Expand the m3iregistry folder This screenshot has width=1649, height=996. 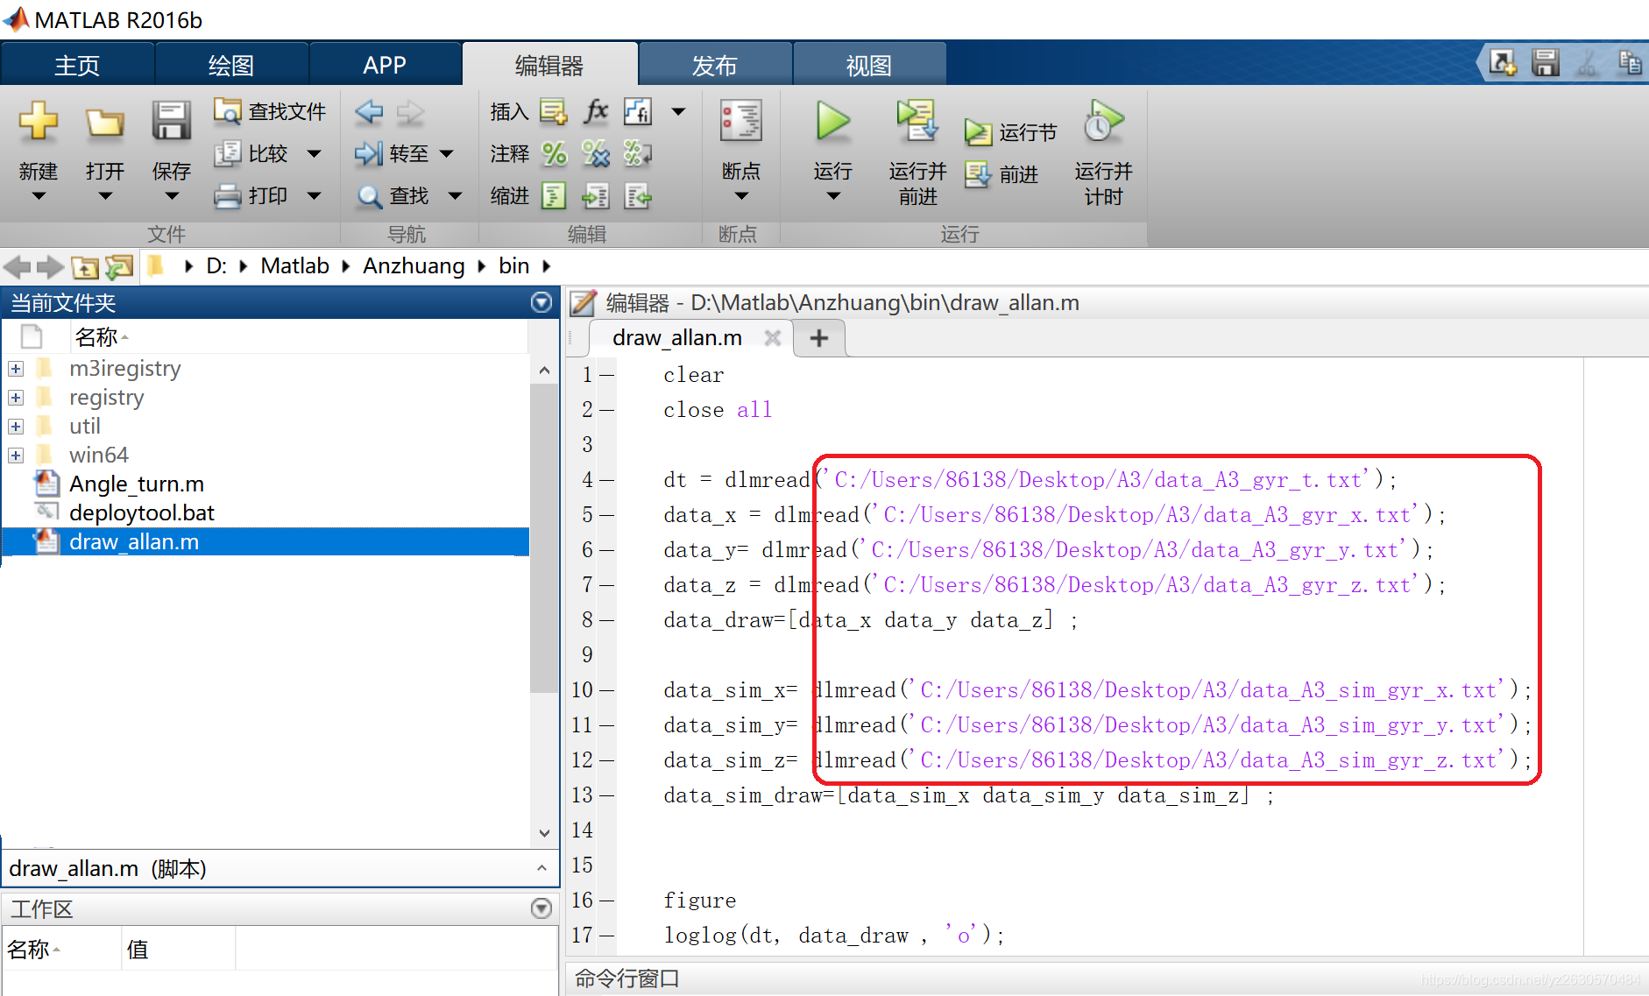(x=16, y=369)
